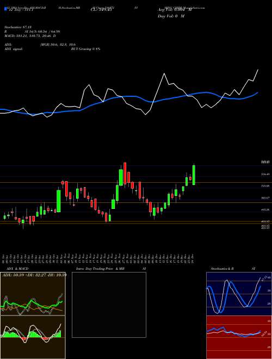This screenshot has width=272, height=359.
Task: Click the blue 12 Day SMA legend square
Action: click(5, 9)
